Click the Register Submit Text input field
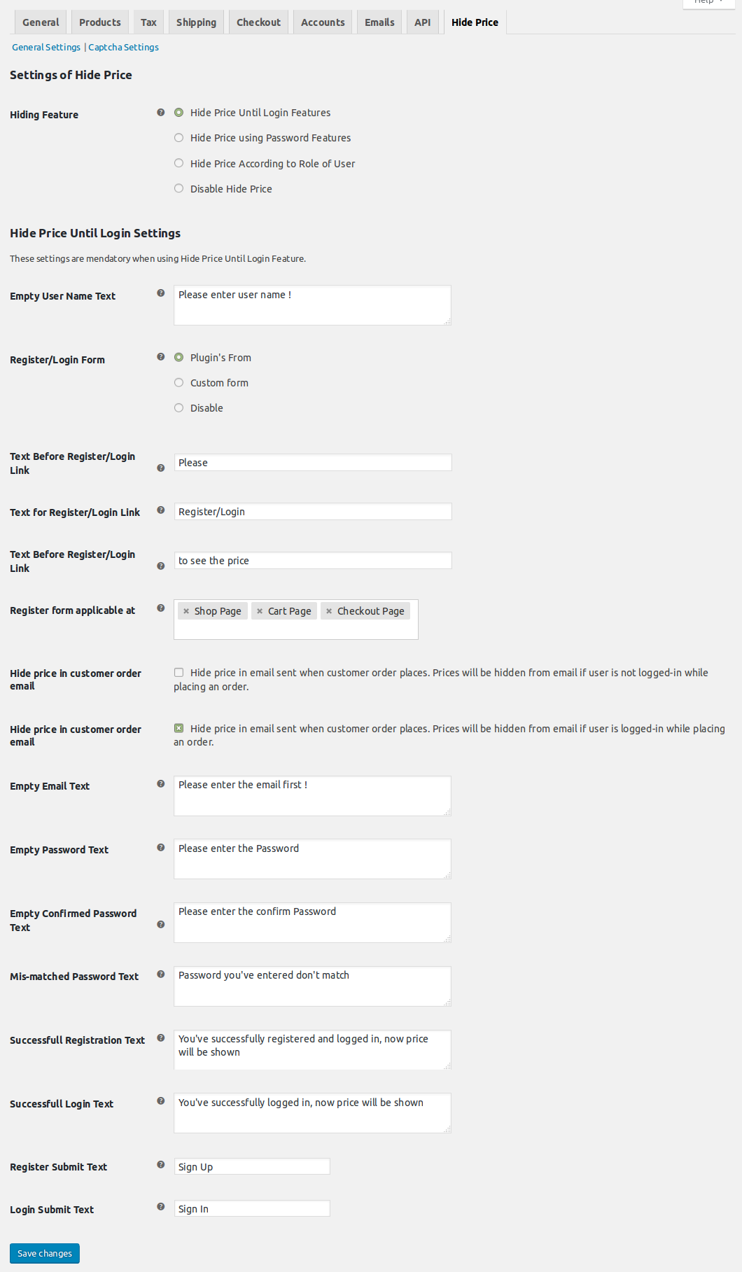This screenshot has width=742, height=1272. click(x=252, y=1166)
